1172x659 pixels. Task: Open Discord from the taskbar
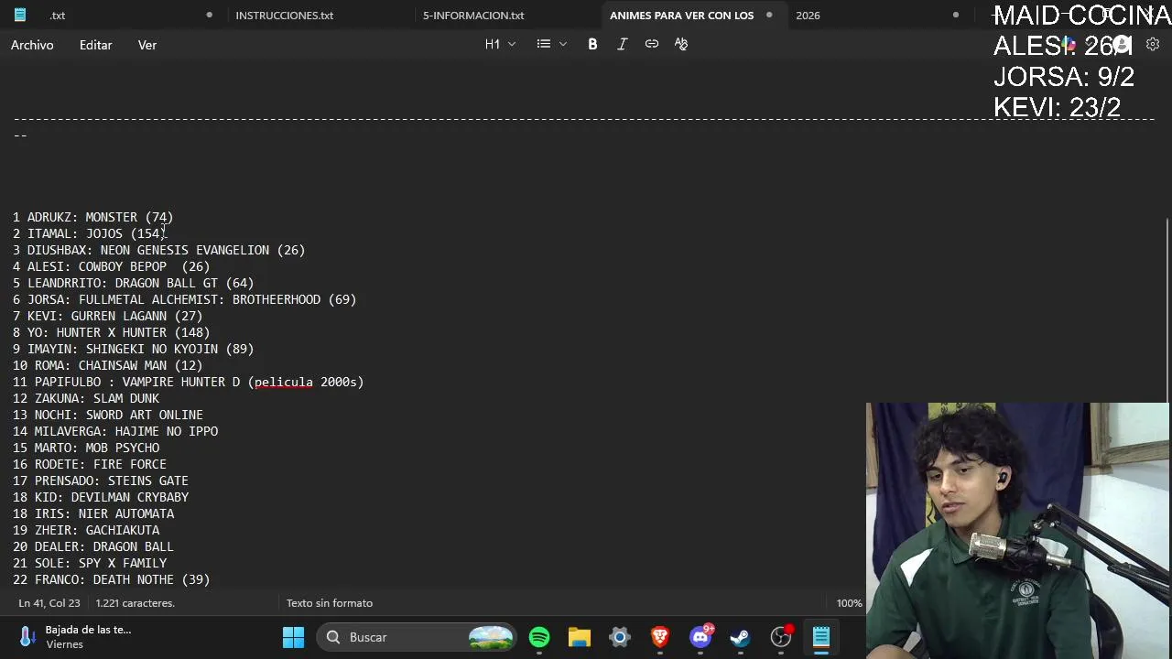701,637
